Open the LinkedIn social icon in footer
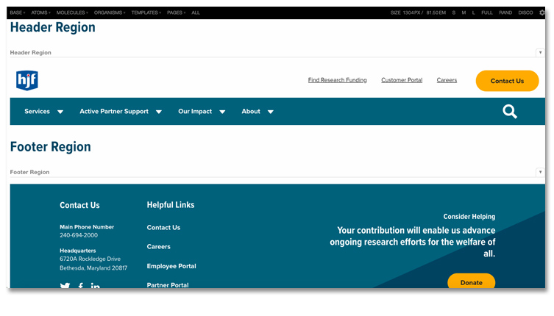 pos(96,286)
